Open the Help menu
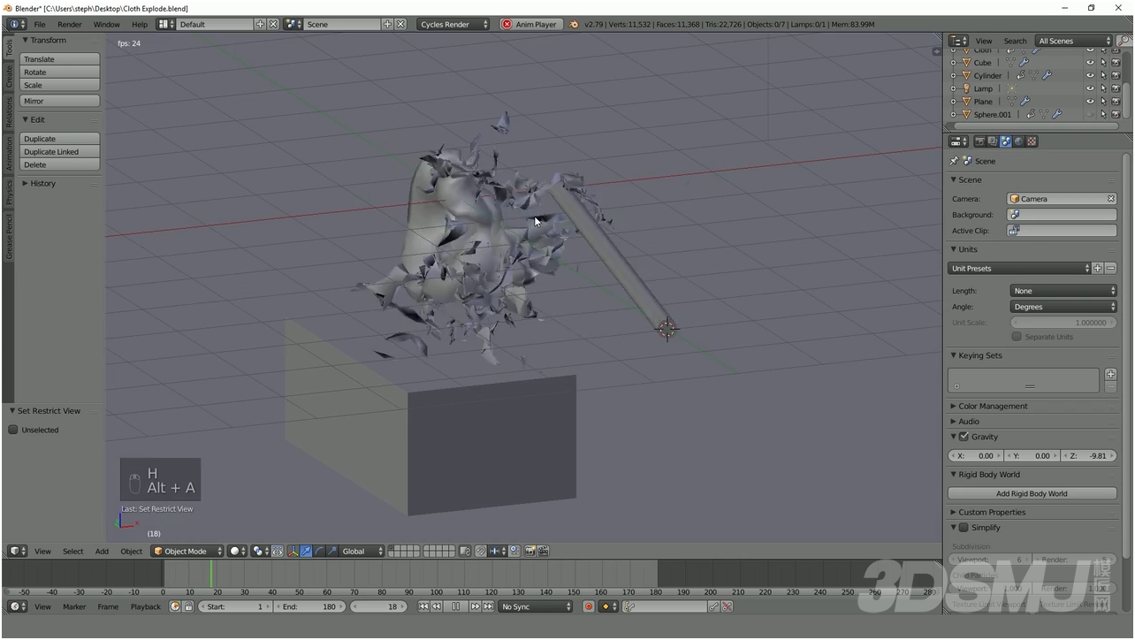The image size is (1135, 640). [140, 24]
